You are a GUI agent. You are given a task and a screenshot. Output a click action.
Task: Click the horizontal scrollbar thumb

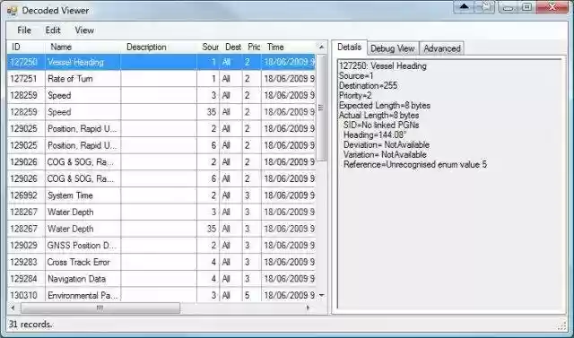100,308
